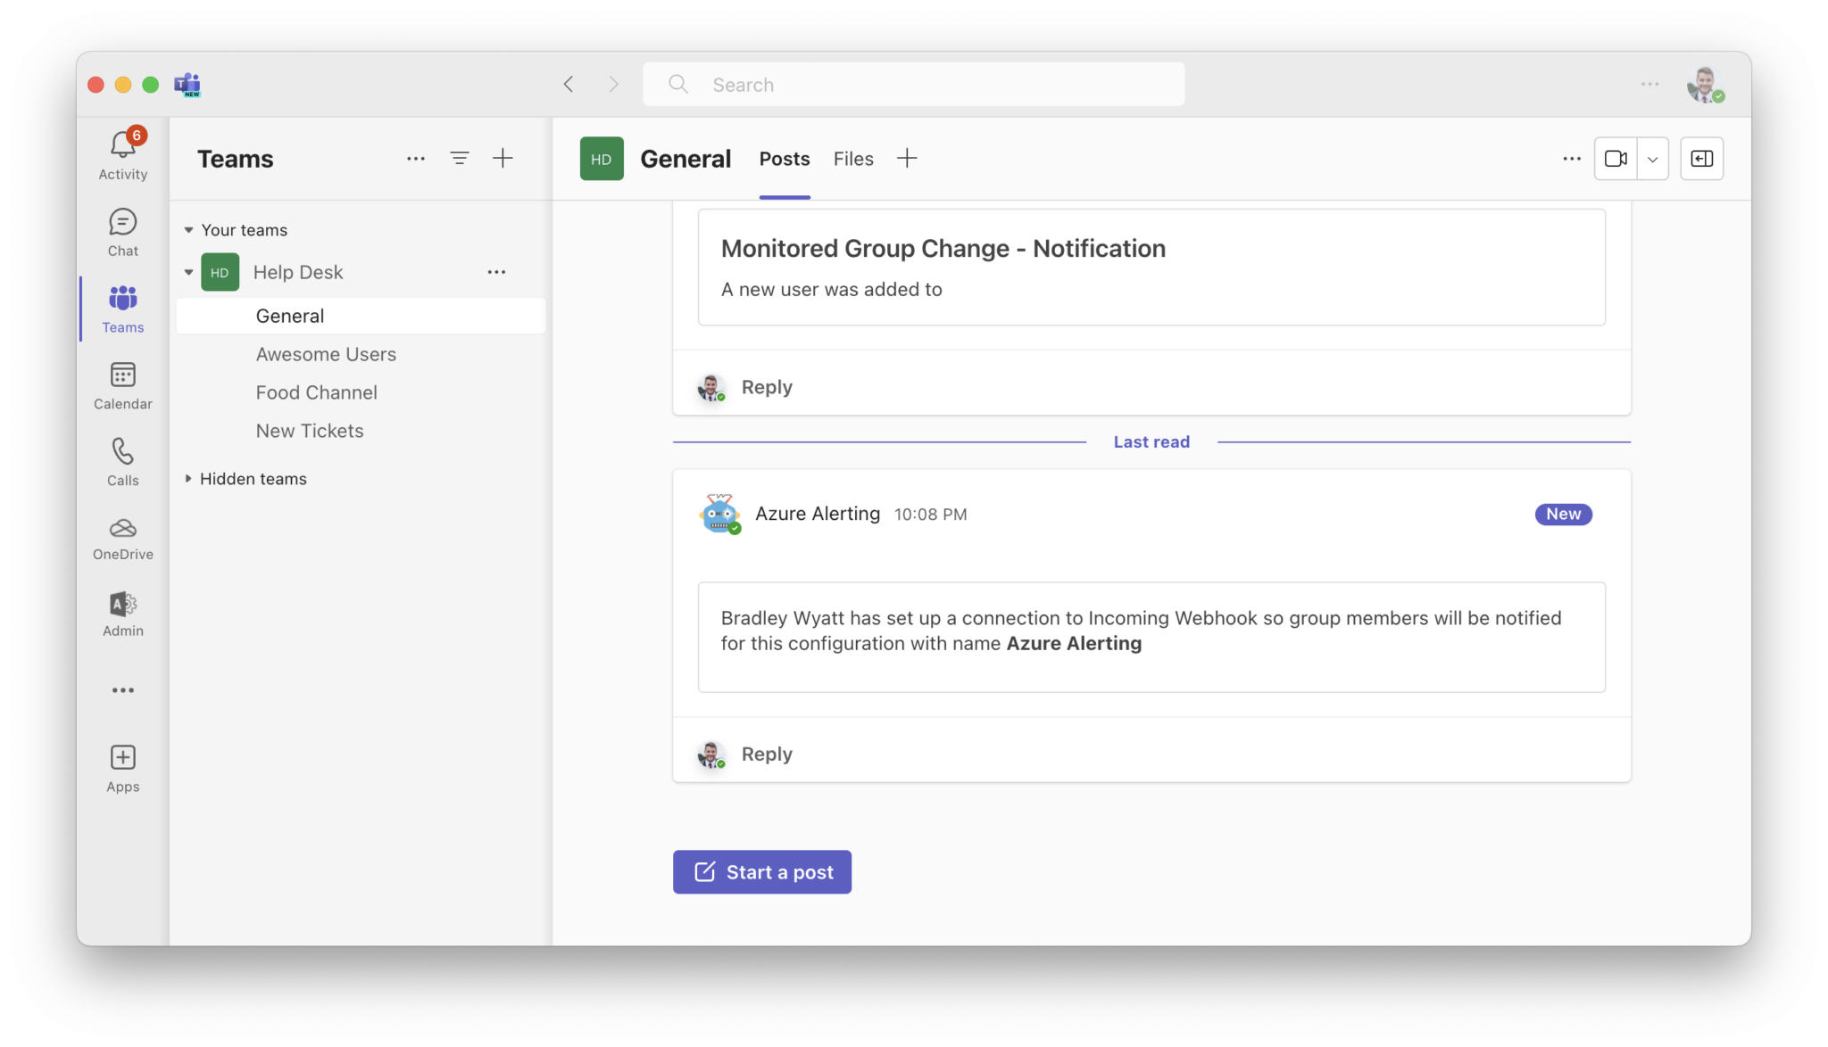Go forward with the right arrow

point(613,84)
